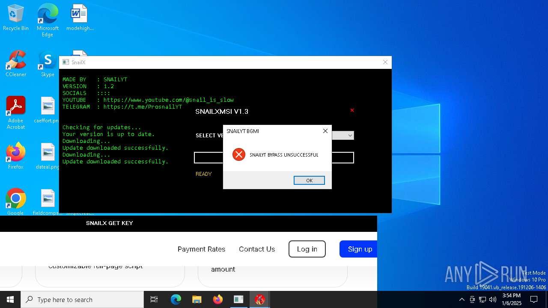This screenshot has width=548, height=308.
Task: Open the fieldcompa file icon
Action: point(48,202)
